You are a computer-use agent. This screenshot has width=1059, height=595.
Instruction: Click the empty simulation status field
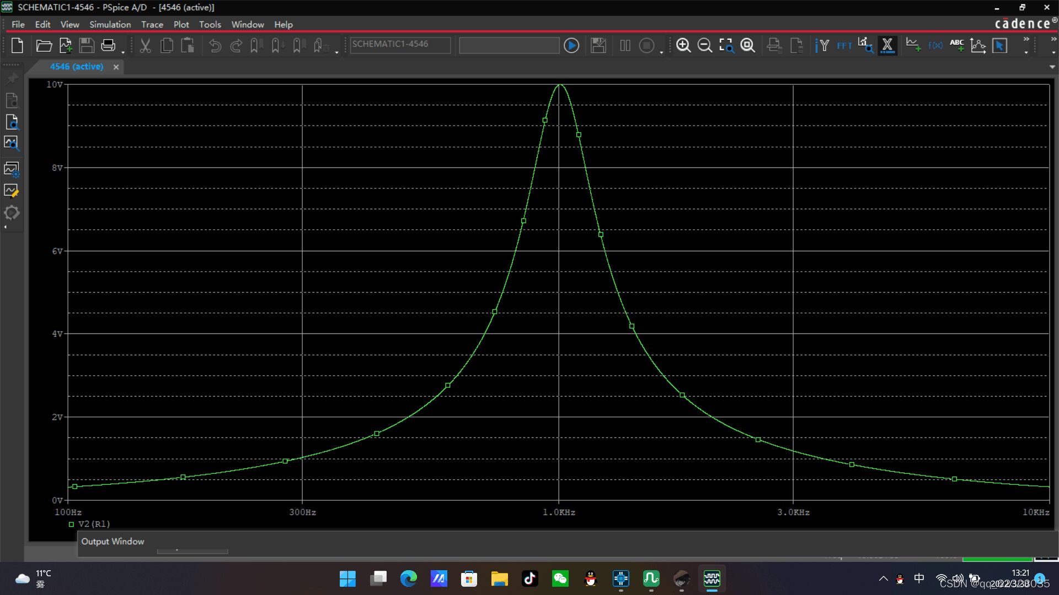click(509, 45)
